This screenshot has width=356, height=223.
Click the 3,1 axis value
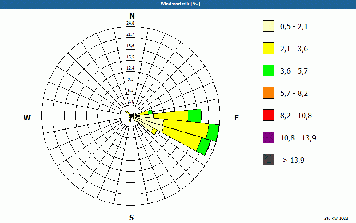tap(130, 102)
